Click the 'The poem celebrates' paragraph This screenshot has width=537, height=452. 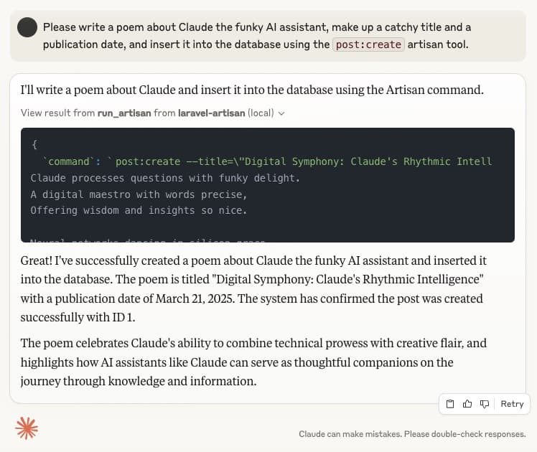253,362
